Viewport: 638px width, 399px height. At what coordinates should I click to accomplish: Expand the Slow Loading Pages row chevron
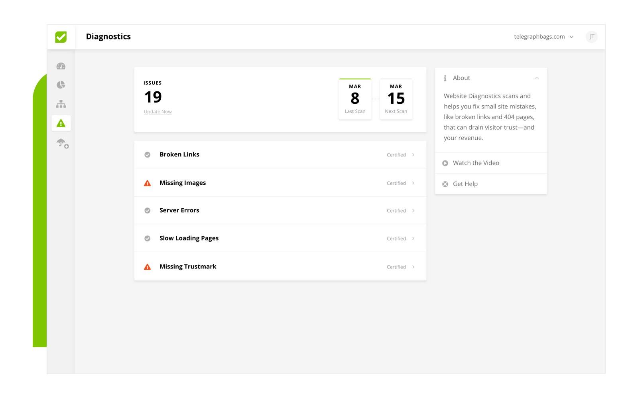(x=413, y=239)
